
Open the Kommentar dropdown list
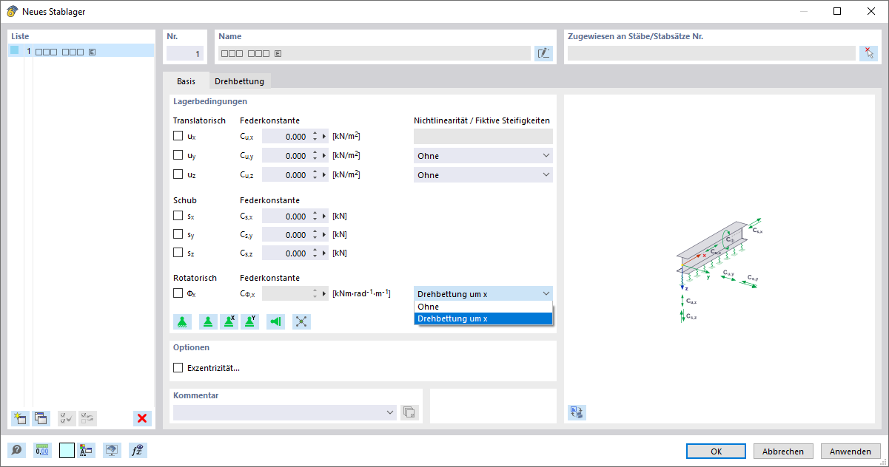tap(390, 412)
